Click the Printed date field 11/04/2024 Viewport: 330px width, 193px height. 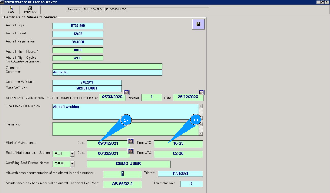point(180,174)
